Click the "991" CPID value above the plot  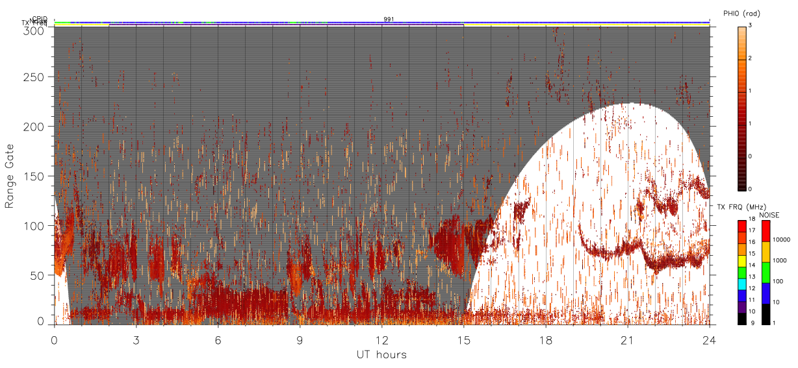389,19
